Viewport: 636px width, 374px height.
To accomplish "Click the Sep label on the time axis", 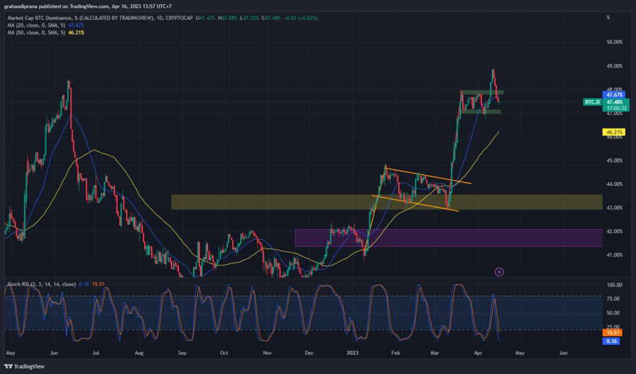I will point(182,353).
